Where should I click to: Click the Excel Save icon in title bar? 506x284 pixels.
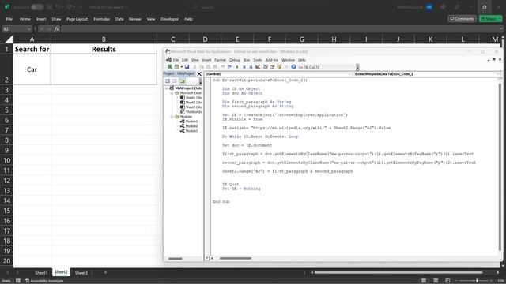[49, 7]
